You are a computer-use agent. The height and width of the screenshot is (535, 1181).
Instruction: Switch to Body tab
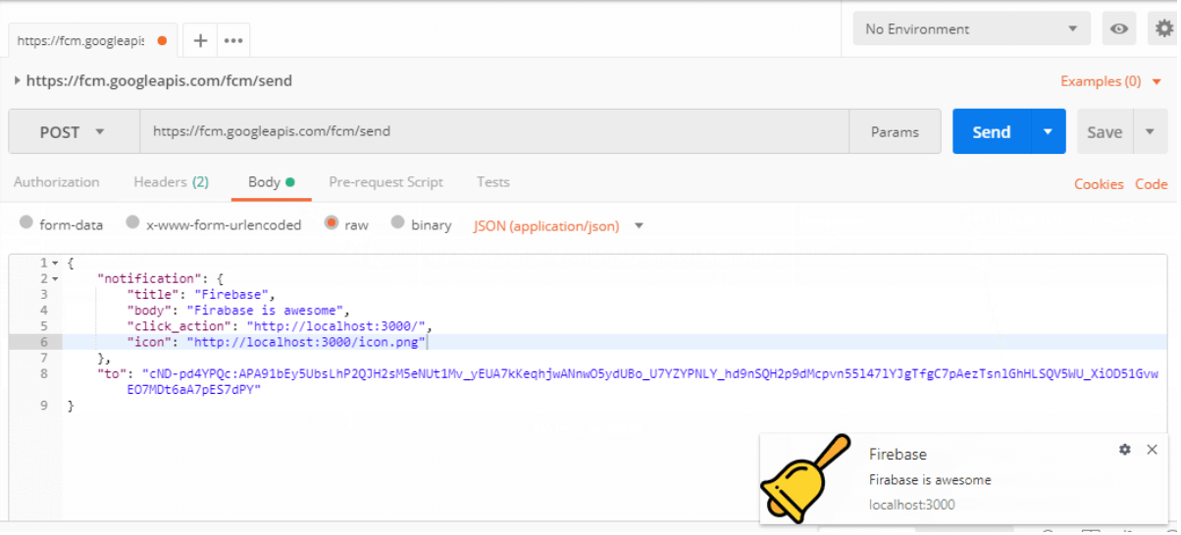(272, 182)
